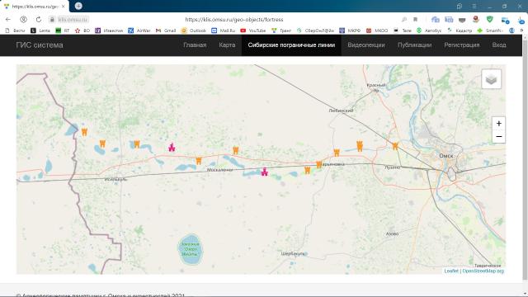528x297 pixels.
Task: Open the Видеолекции page
Action: (x=366, y=45)
